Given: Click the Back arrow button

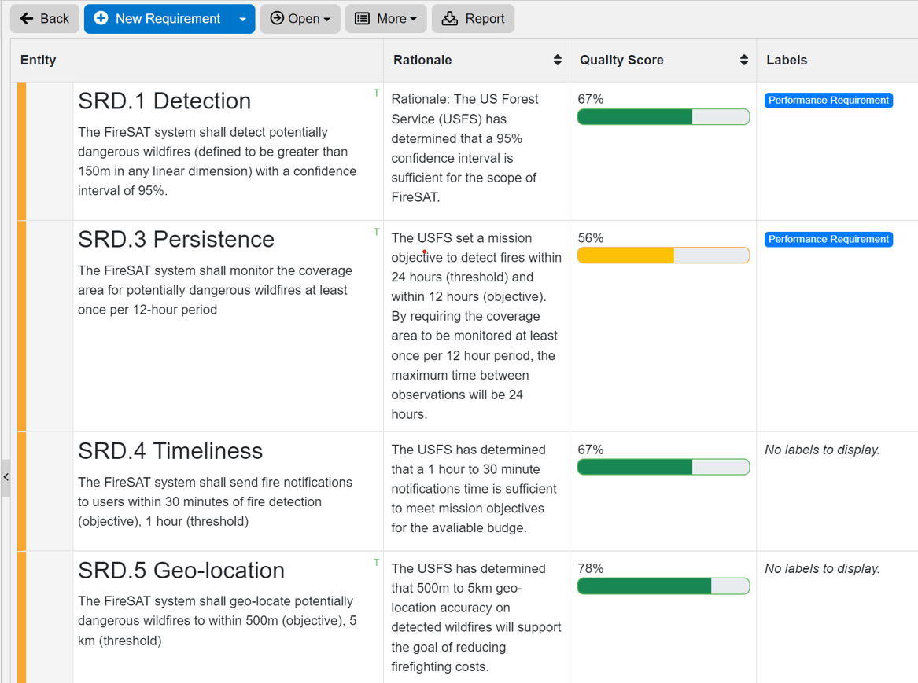Looking at the screenshot, I should [44, 19].
